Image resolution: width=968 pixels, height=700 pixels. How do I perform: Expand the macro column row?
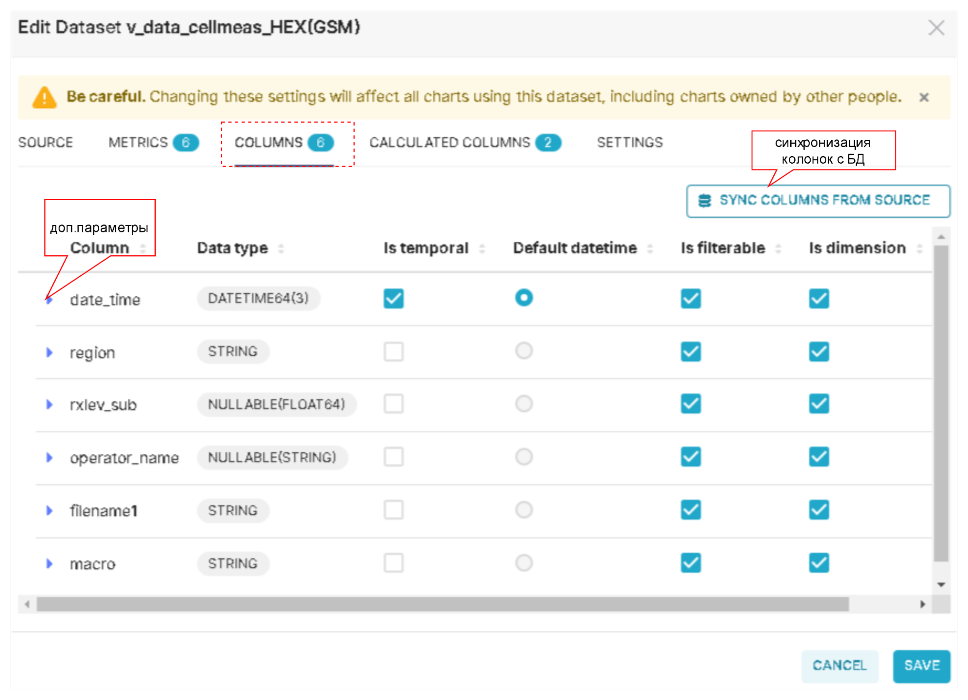49,563
